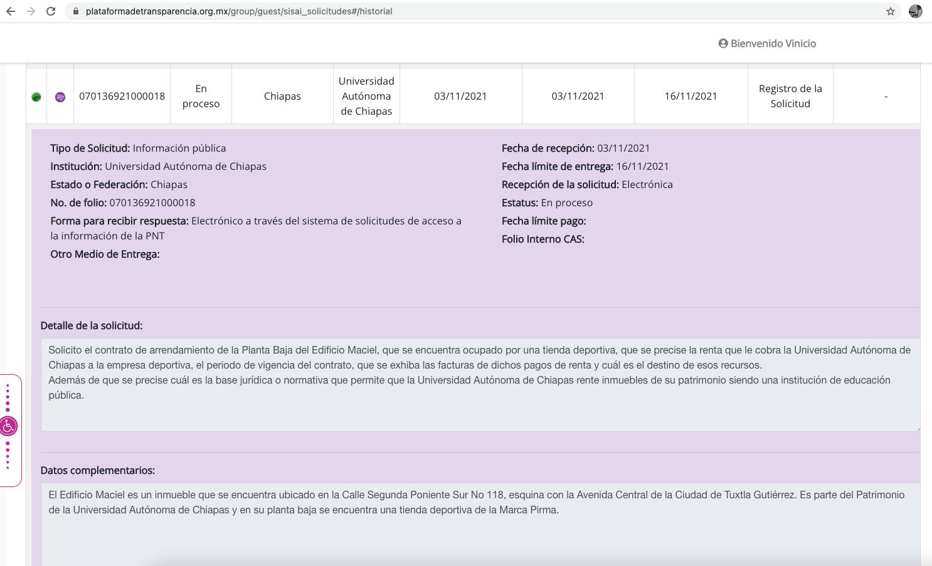932x566 pixels.
Task: Click the Tipo de Solicitud: Información pública line
Action: pos(138,148)
